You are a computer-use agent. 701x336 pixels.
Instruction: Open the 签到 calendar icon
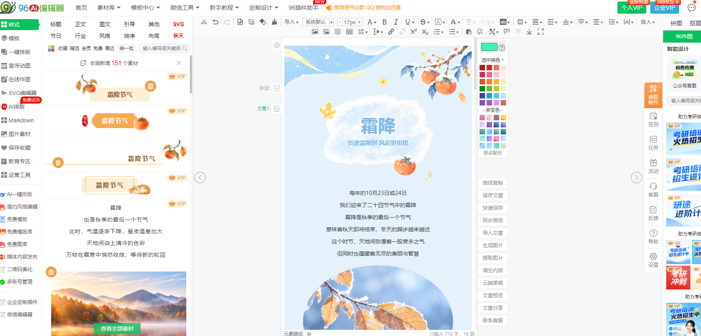[x=653, y=119]
